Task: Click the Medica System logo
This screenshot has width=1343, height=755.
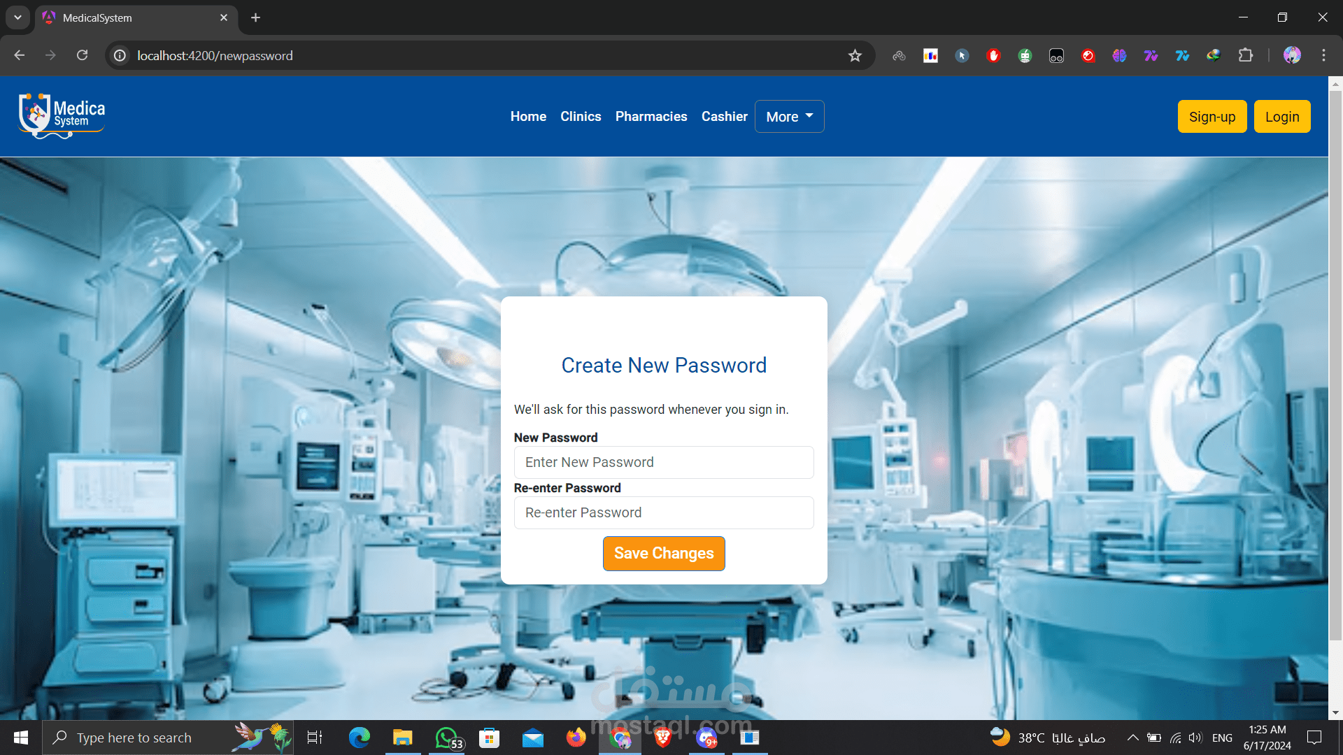Action: click(x=62, y=115)
